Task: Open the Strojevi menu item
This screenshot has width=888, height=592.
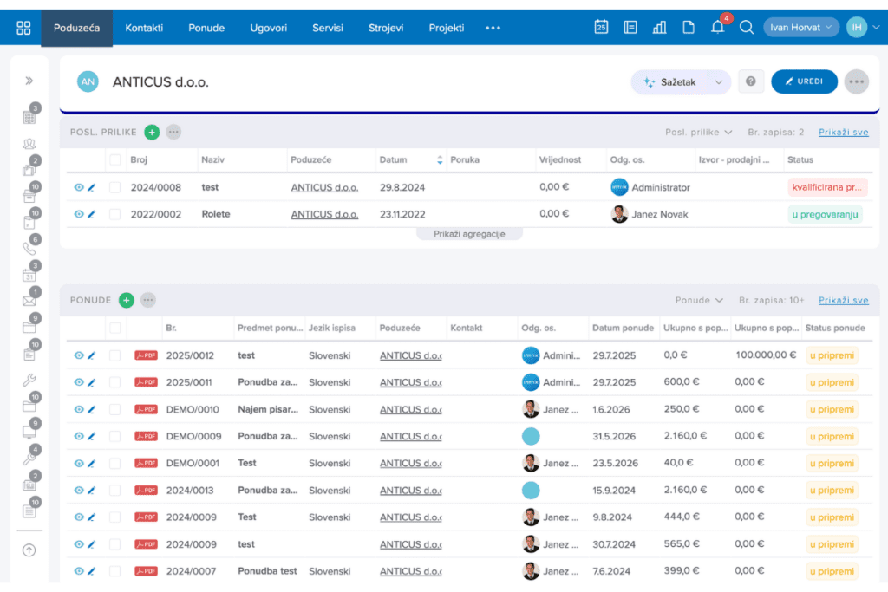Action: coord(386,28)
